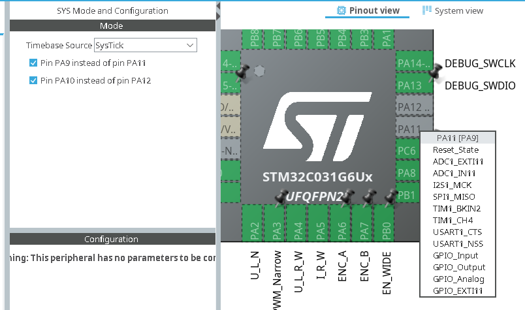
Task: Select USART1_CTS pin function
Action: (457, 232)
